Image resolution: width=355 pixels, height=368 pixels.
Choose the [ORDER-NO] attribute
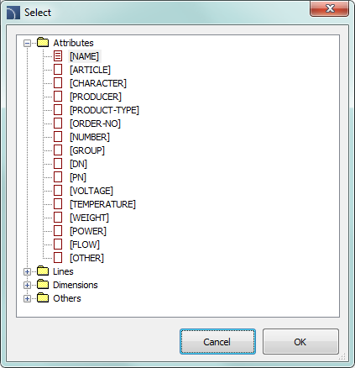[95, 124]
